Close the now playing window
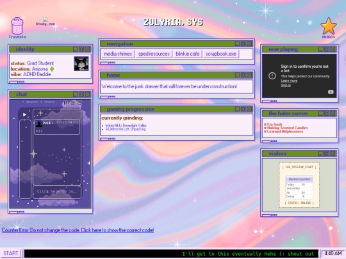346x259 pixels. [x=333, y=49]
